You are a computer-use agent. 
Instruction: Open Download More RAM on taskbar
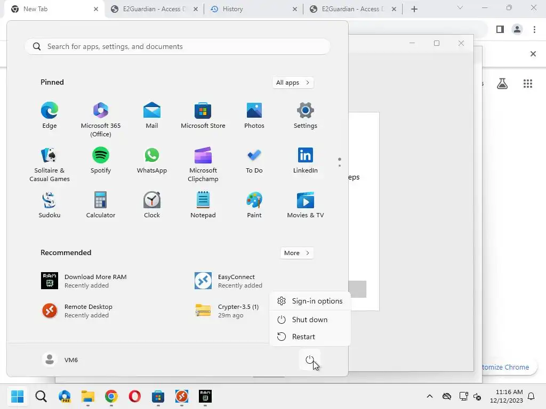pos(205,396)
